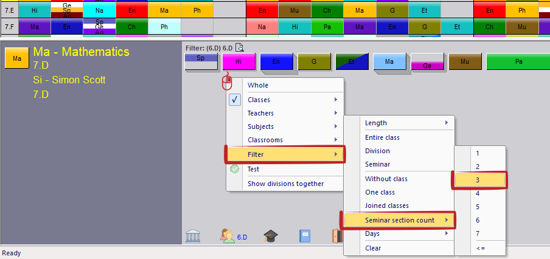Viewport: 550px width, 259px height.
Task: Toggle the checked Classes menu option
Action: 259,100
